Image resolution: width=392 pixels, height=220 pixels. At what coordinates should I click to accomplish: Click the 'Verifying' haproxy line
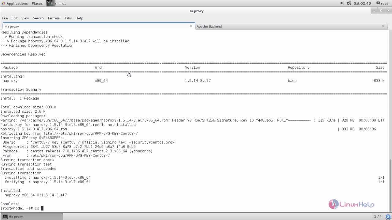coord(47,182)
